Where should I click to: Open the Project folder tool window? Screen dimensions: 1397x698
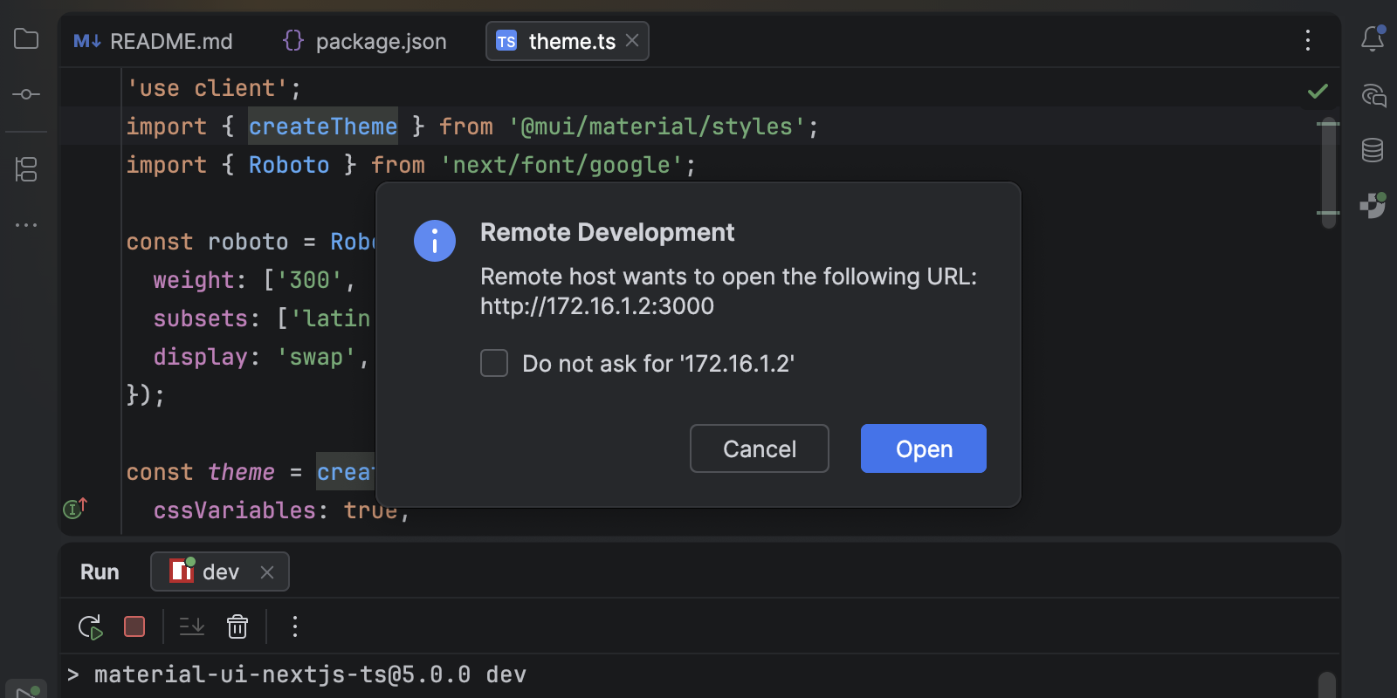[x=26, y=39]
